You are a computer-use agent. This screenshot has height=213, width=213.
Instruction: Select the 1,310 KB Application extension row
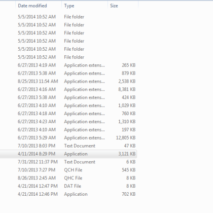[68, 122]
